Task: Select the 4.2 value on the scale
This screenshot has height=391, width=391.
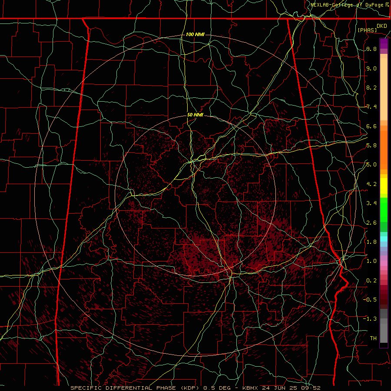Action: pyautogui.click(x=371, y=184)
